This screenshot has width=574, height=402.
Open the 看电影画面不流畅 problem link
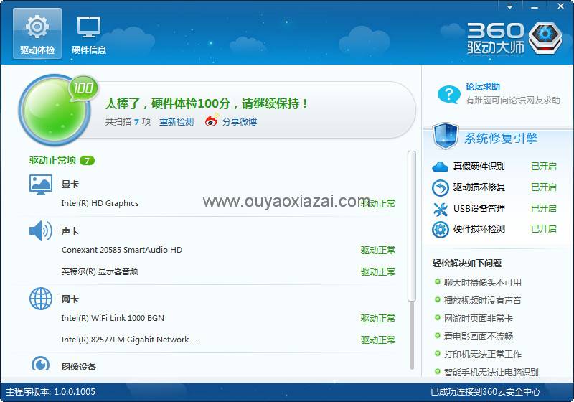[x=478, y=336]
